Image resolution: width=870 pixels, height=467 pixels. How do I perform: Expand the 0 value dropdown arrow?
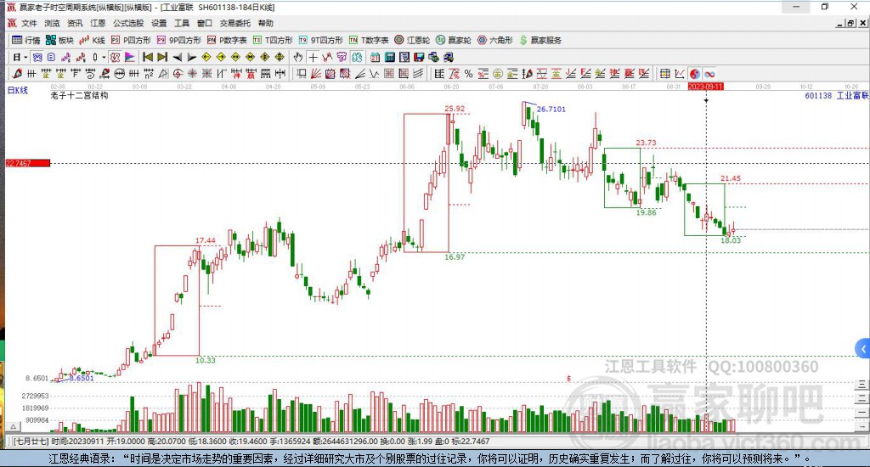[x=104, y=57]
